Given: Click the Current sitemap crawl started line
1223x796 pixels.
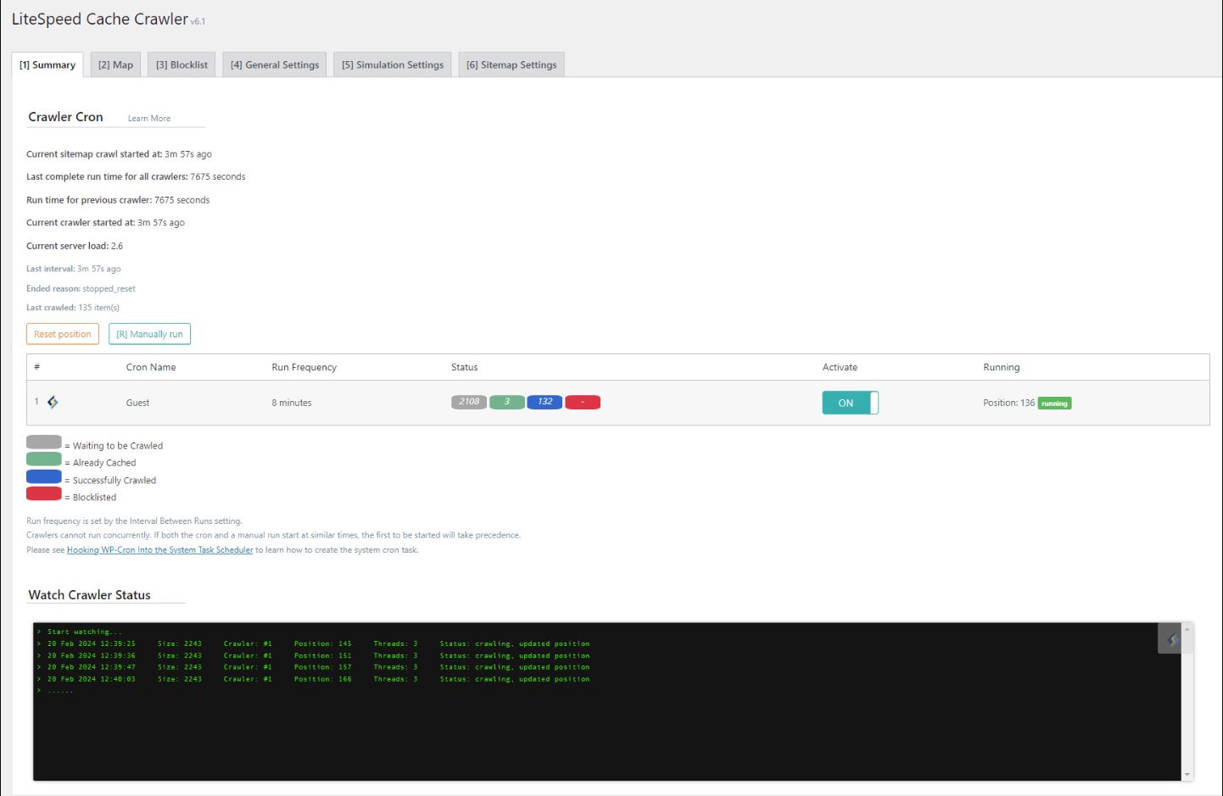Looking at the screenshot, I should (119, 154).
